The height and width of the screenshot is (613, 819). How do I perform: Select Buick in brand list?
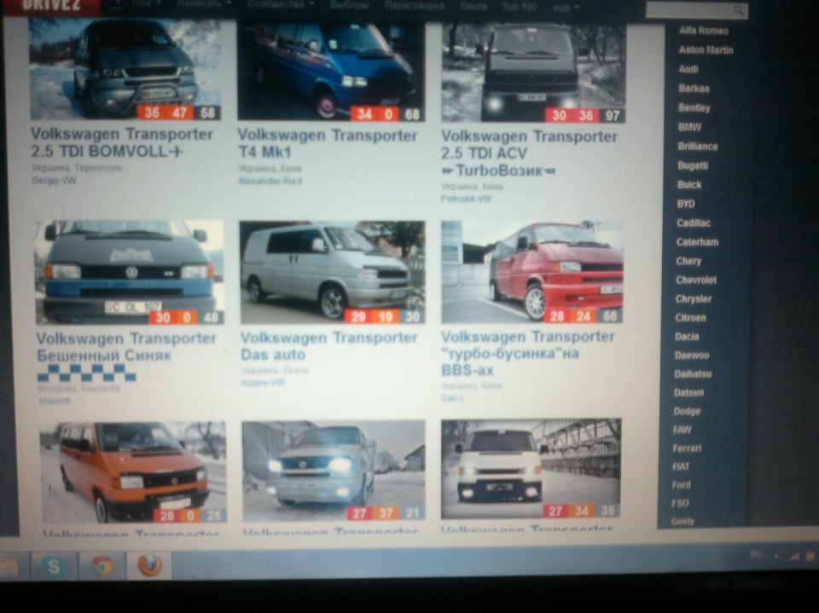(689, 184)
